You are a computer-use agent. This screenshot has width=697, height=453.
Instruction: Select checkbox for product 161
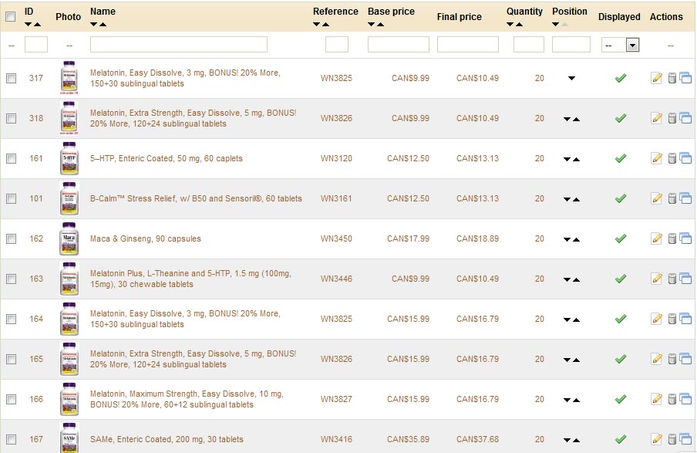11,158
